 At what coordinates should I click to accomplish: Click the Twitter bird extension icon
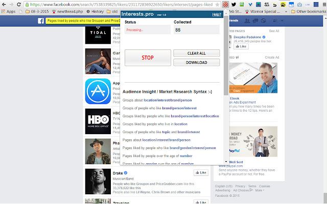[x=233, y=5]
